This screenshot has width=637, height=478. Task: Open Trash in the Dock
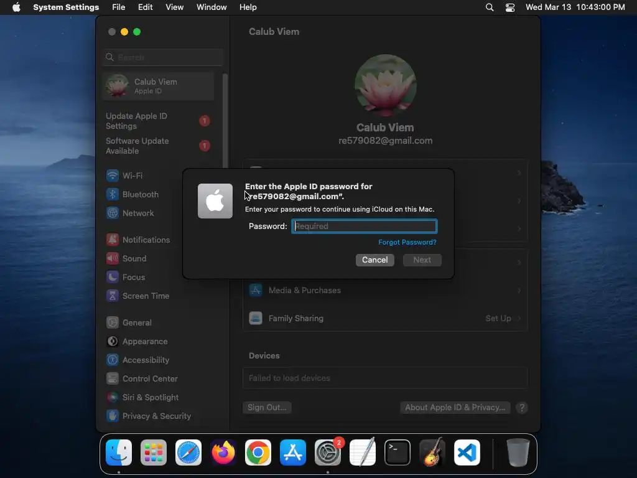point(518,452)
